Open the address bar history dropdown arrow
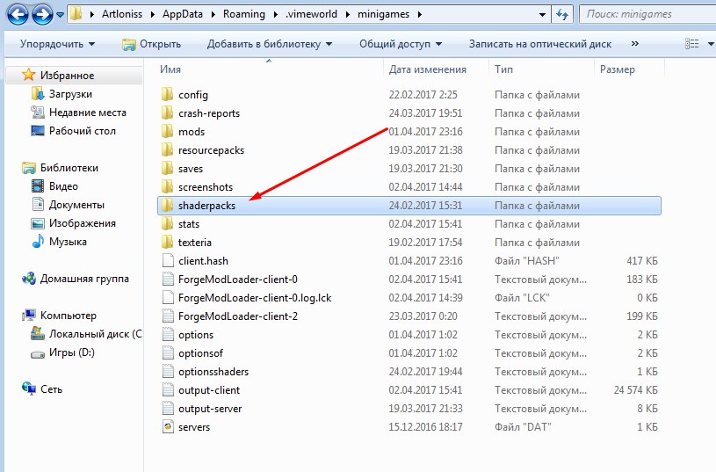 (540, 14)
